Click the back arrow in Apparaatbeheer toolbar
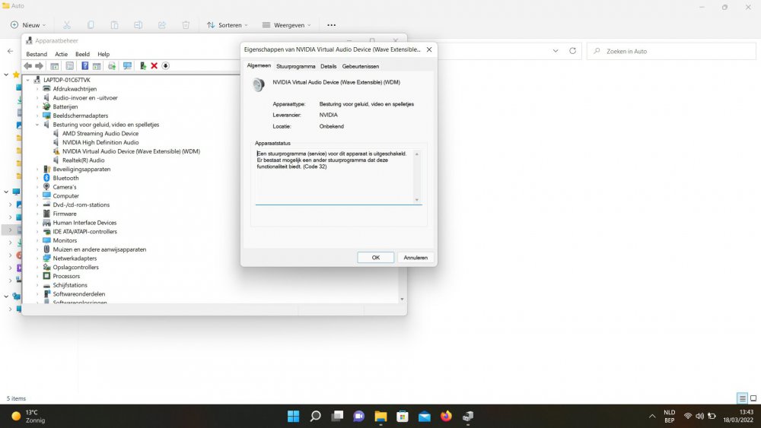The image size is (761, 428). (x=28, y=66)
